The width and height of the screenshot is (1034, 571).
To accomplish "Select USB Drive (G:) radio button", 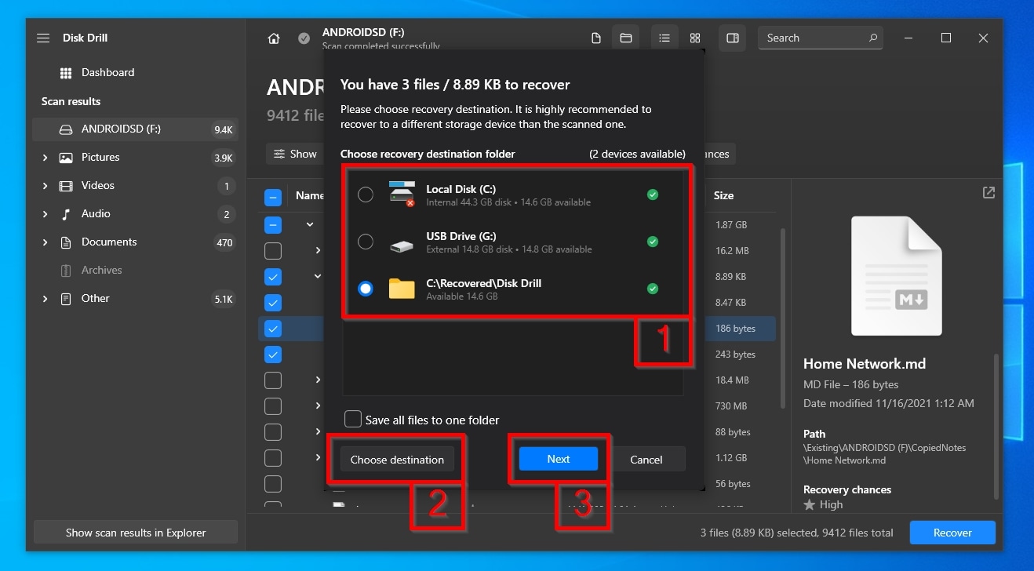I will [366, 242].
